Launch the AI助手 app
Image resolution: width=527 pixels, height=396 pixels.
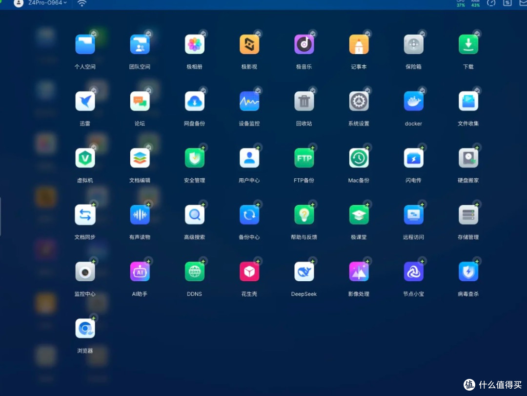click(x=140, y=272)
